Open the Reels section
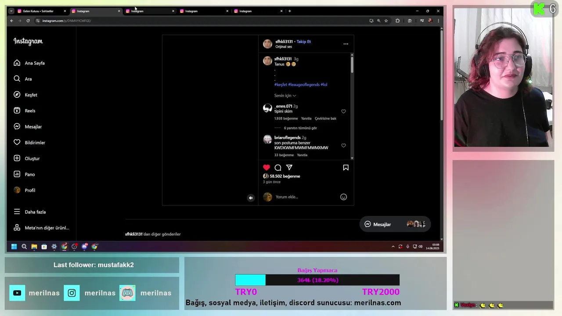The height and width of the screenshot is (316, 562). (24, 111)
